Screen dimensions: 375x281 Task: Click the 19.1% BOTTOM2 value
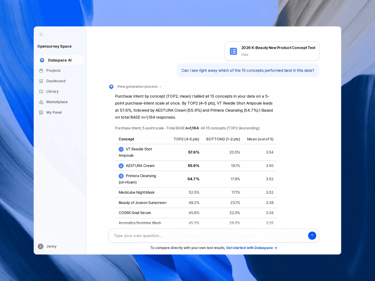236,166
